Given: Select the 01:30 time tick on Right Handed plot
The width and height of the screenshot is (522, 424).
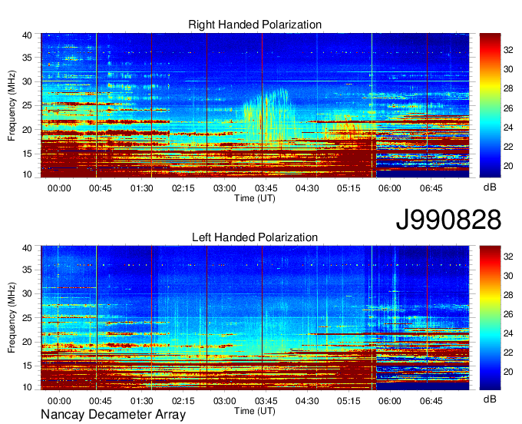Looking at the screenshot, I should coord(142,188).
